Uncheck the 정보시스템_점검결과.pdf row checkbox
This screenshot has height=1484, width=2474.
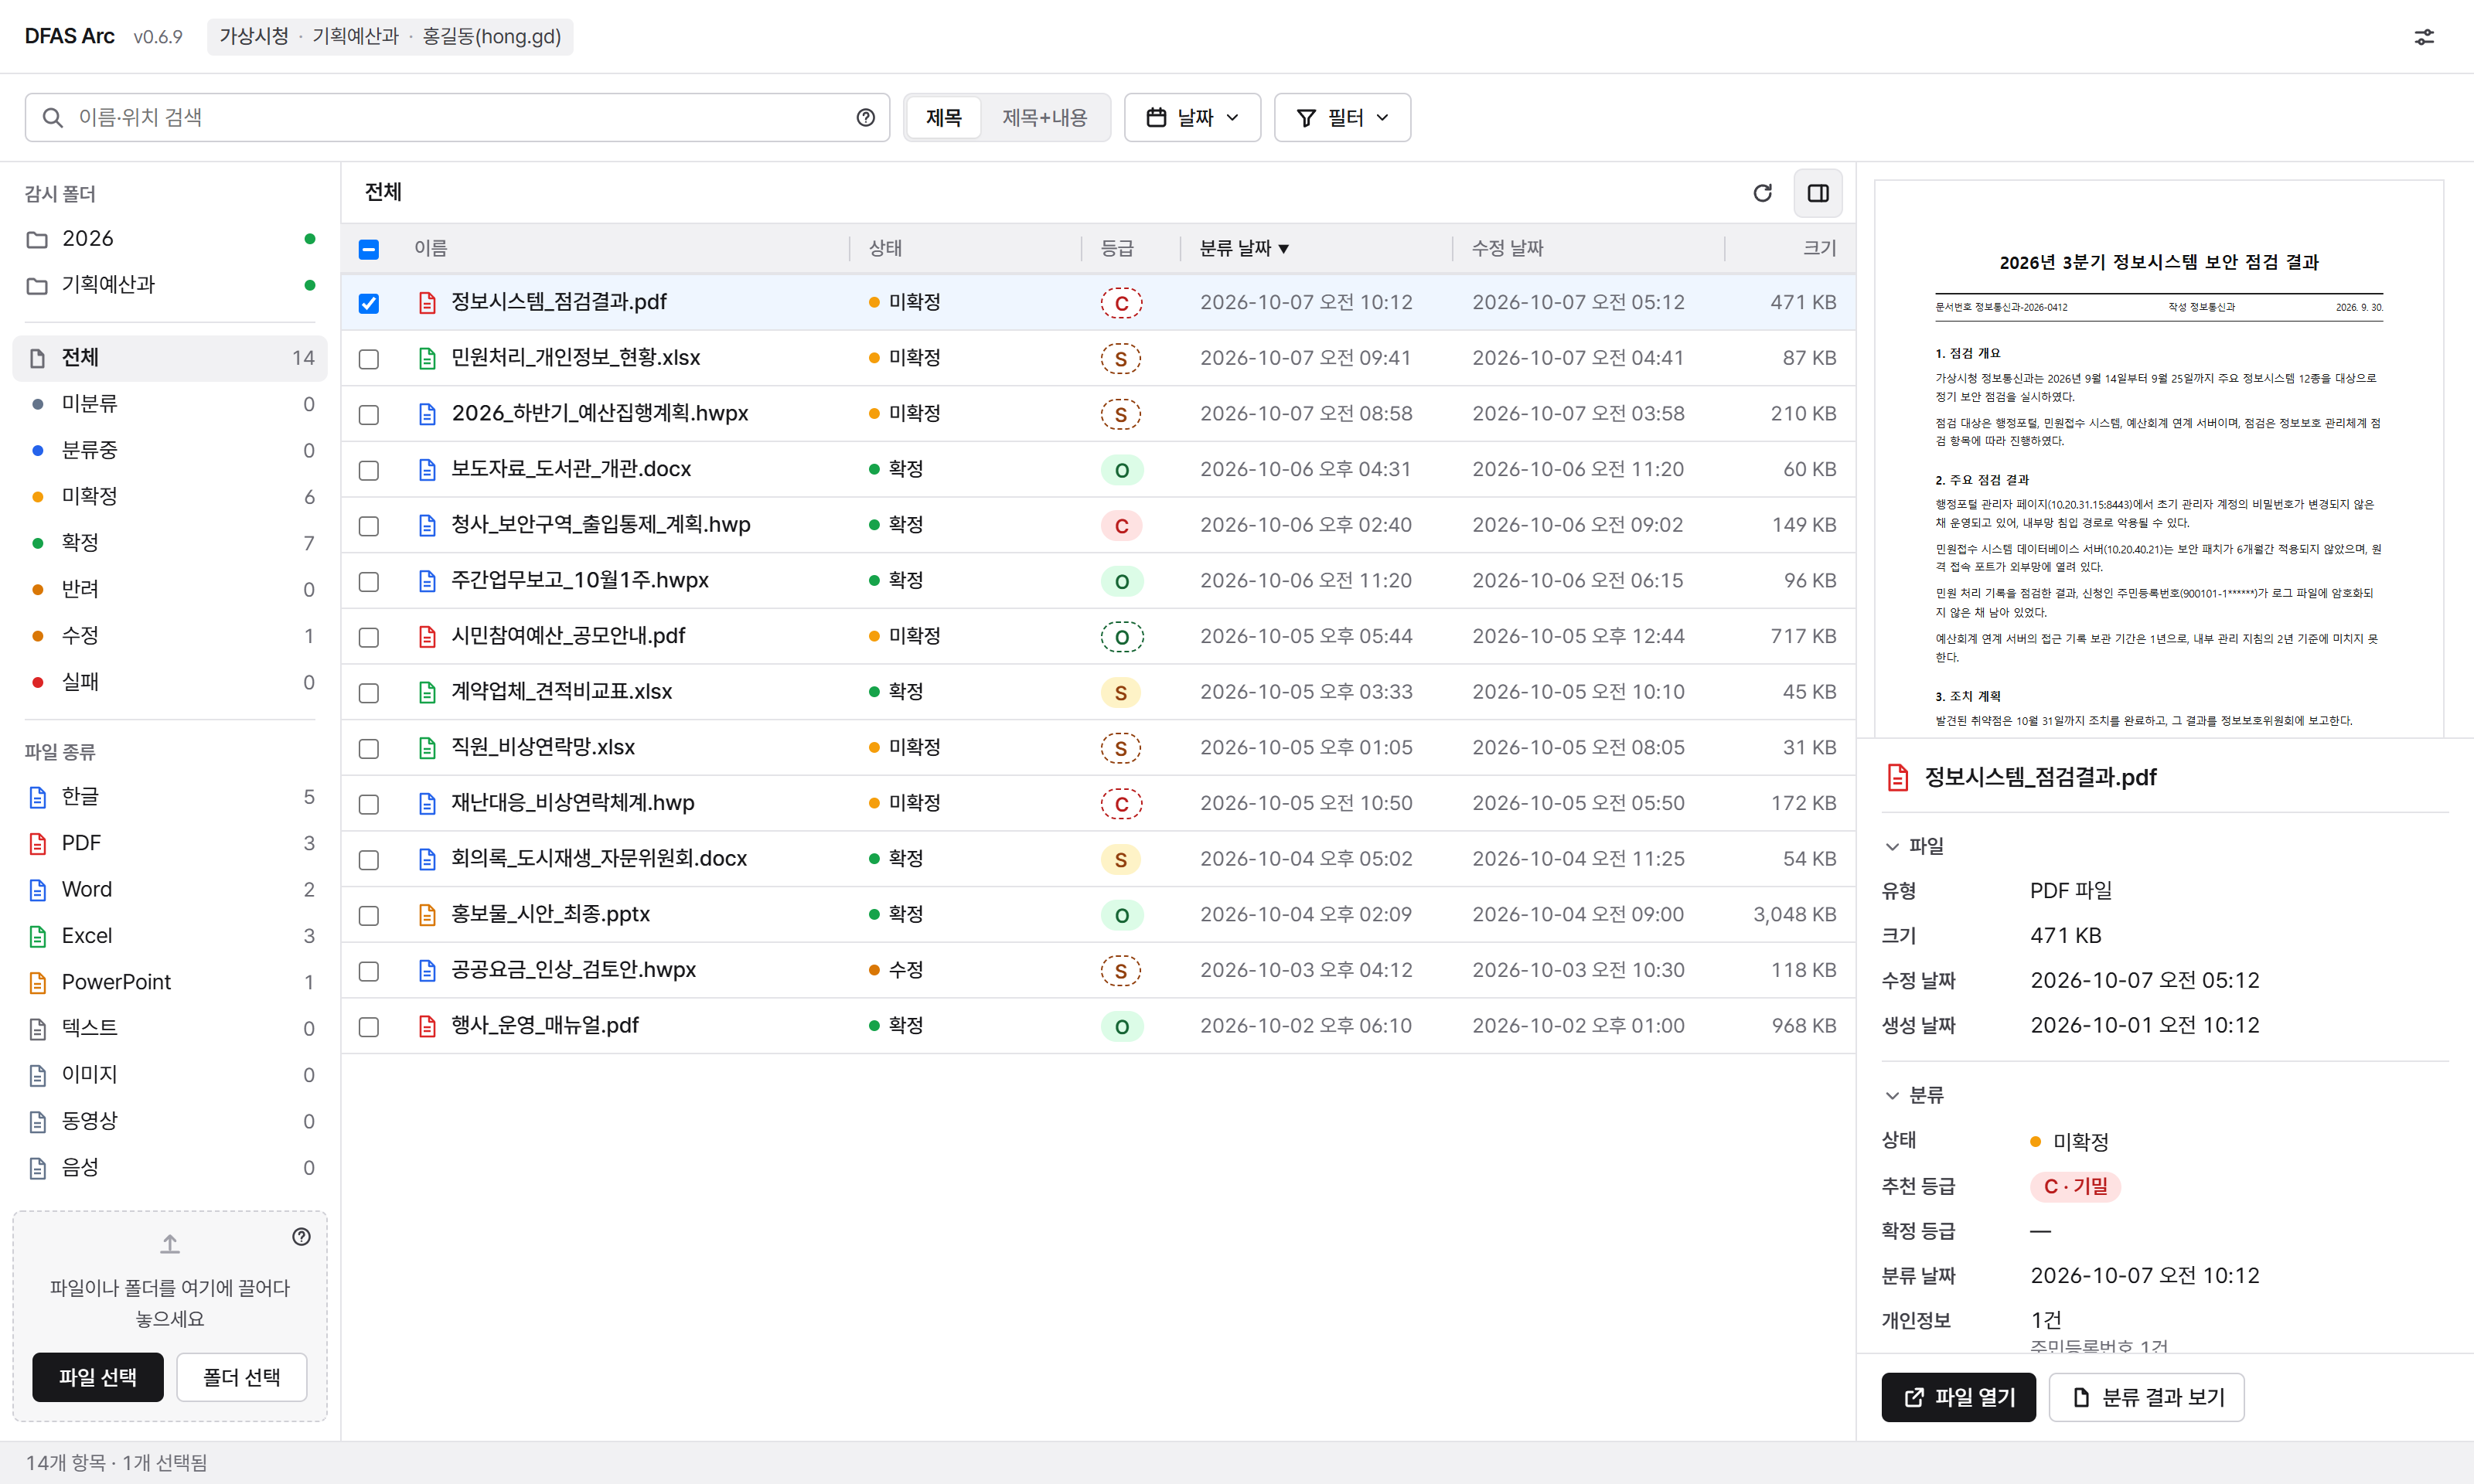click(x=369, y=303)
